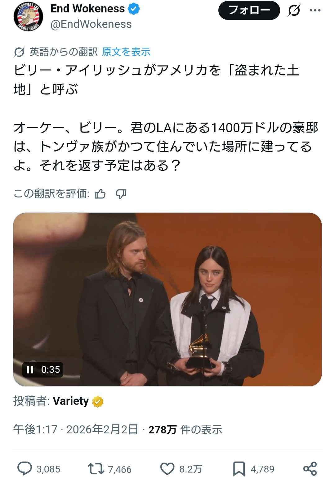335x484 pixels.
Task: Open the Variety poster link
Action: [x=71, y=401]
